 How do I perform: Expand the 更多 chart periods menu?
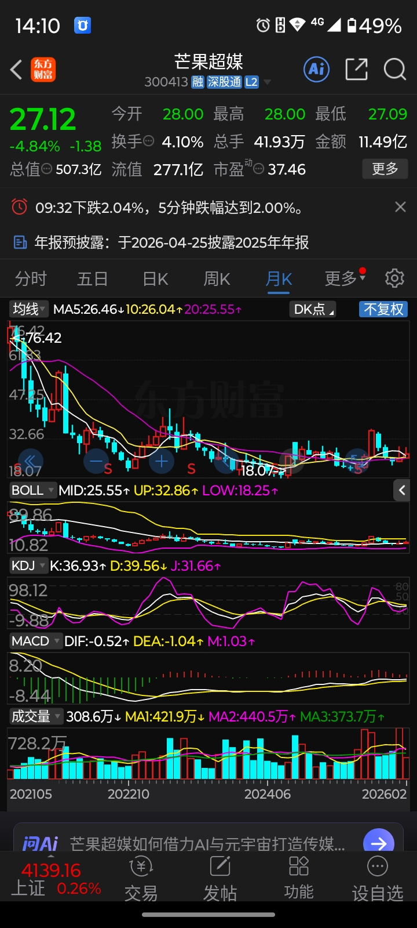click(x=345, y=278)
